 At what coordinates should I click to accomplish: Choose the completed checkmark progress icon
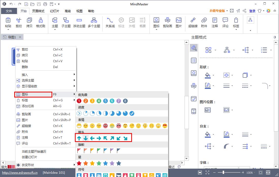(132, 114)
